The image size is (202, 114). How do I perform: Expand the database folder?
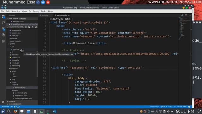pyautogui.click(x=14, y=38)
